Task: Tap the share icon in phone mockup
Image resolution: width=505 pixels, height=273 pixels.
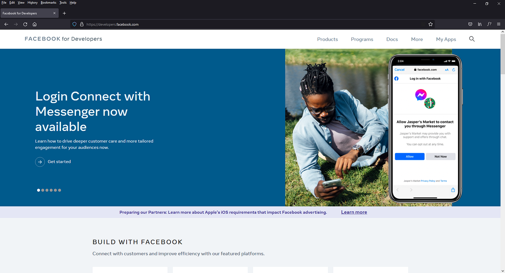Action: pos(453,190)
